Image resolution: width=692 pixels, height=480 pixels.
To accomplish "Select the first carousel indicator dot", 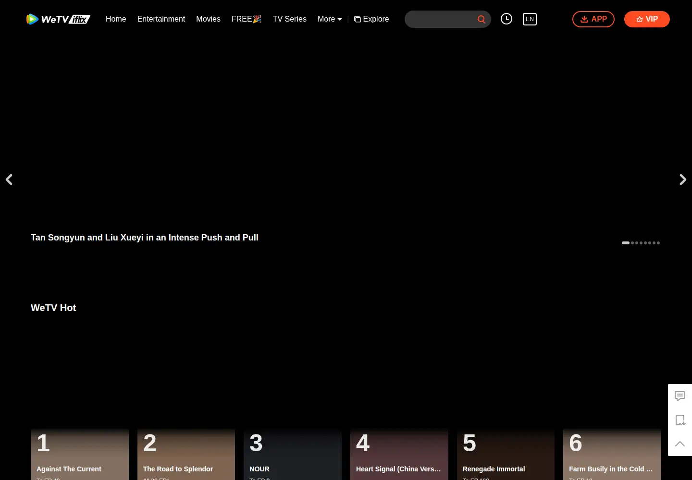I will [626, 243].
